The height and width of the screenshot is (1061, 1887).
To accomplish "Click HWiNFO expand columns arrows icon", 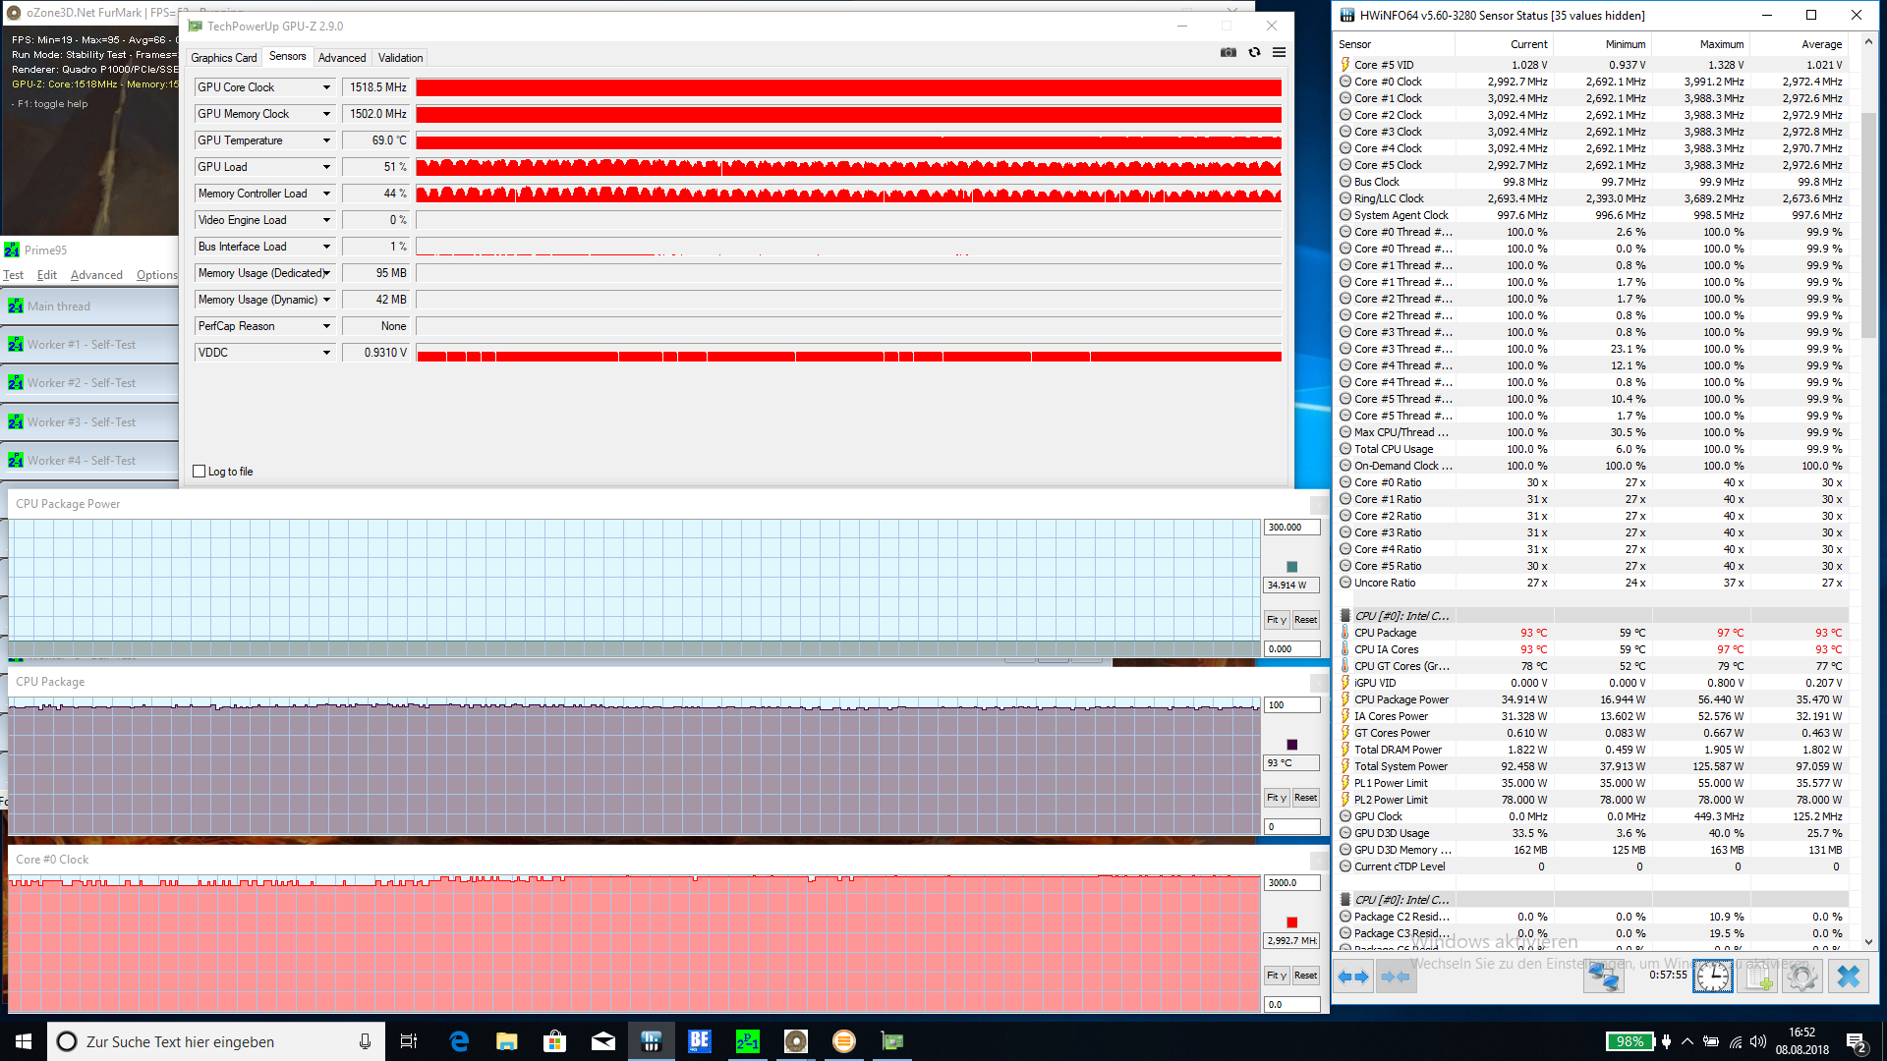I will (x=1353, y=977).
